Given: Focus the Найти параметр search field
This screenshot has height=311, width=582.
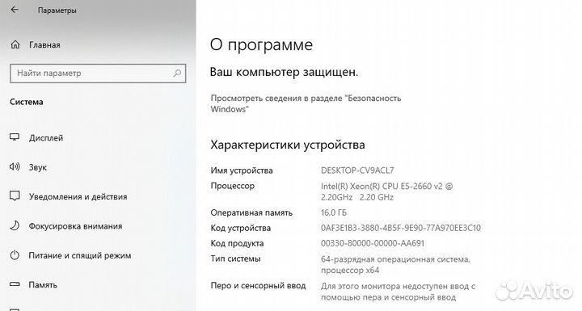Looking at the screenshot, I should pyautogui.click(x=98, y=74).
